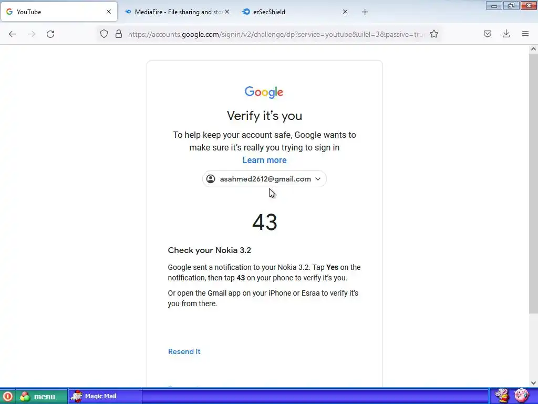Close the MediaFire tab
Image resolution: width=538 pixels, height=404 pixels.
[x=227, y=12]
